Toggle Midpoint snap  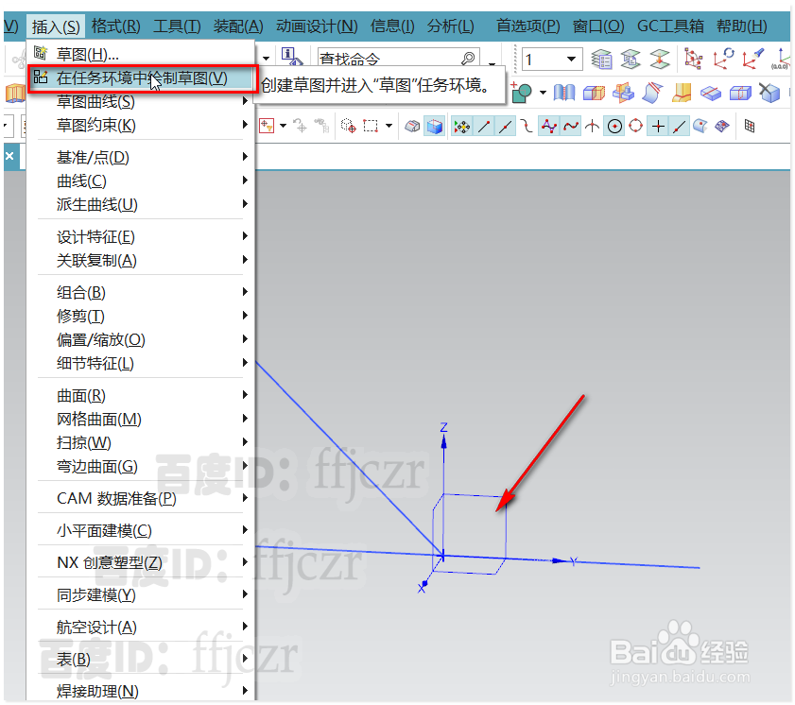click(505, 127)
